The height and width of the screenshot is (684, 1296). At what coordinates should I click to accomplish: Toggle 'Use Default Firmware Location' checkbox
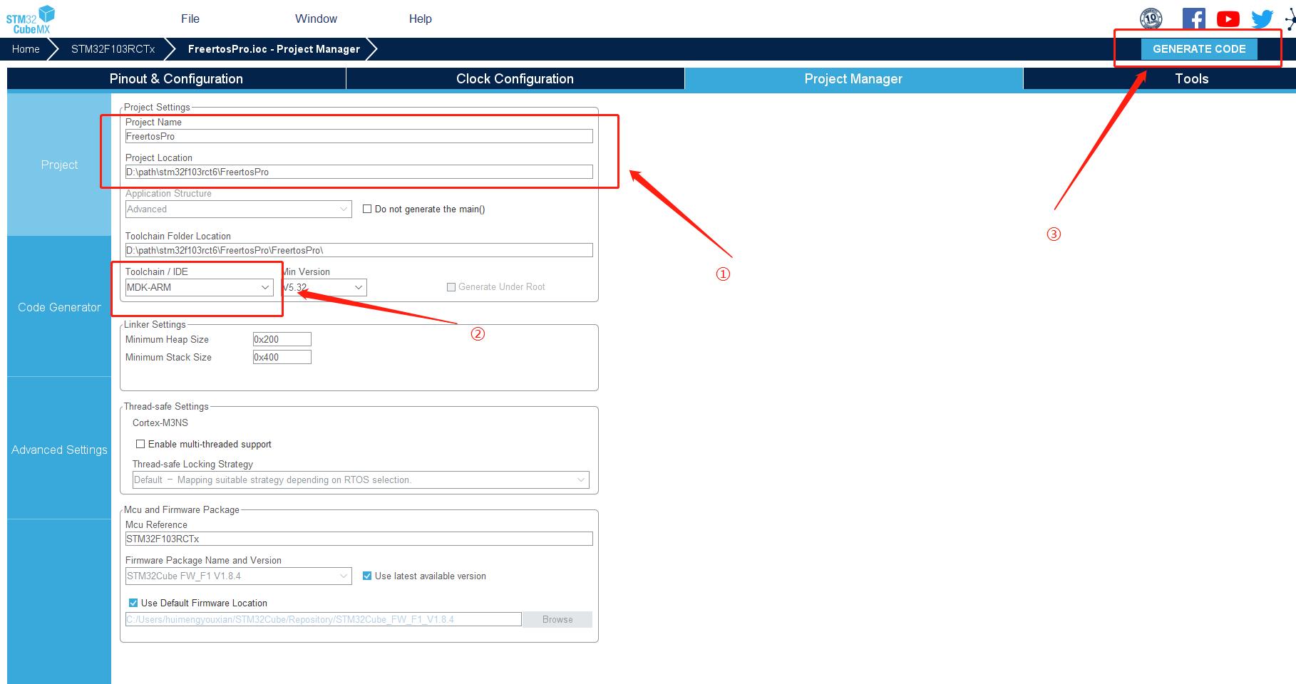(x=133, y=603)
